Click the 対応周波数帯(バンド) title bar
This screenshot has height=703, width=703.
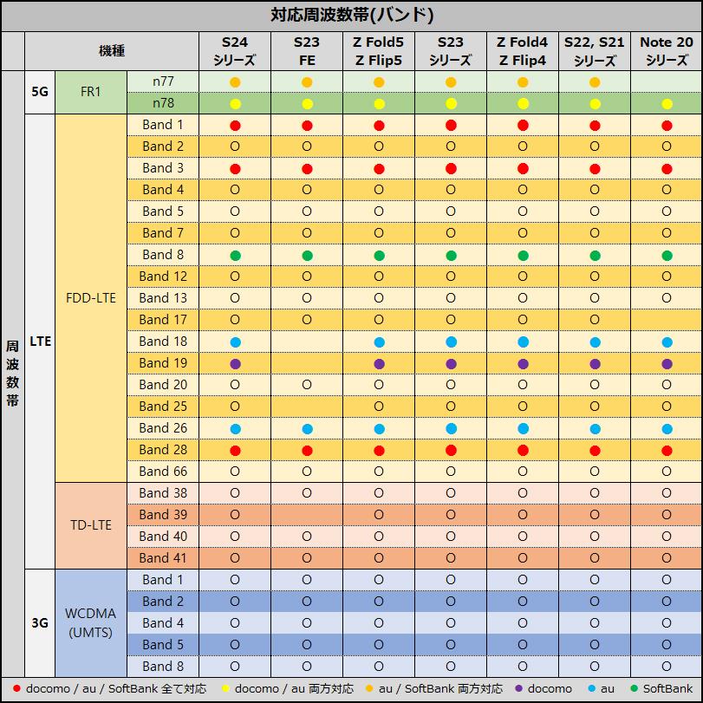(351, 13)
